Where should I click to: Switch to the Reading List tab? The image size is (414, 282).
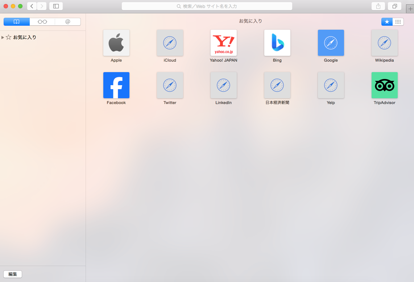[42, 22]
